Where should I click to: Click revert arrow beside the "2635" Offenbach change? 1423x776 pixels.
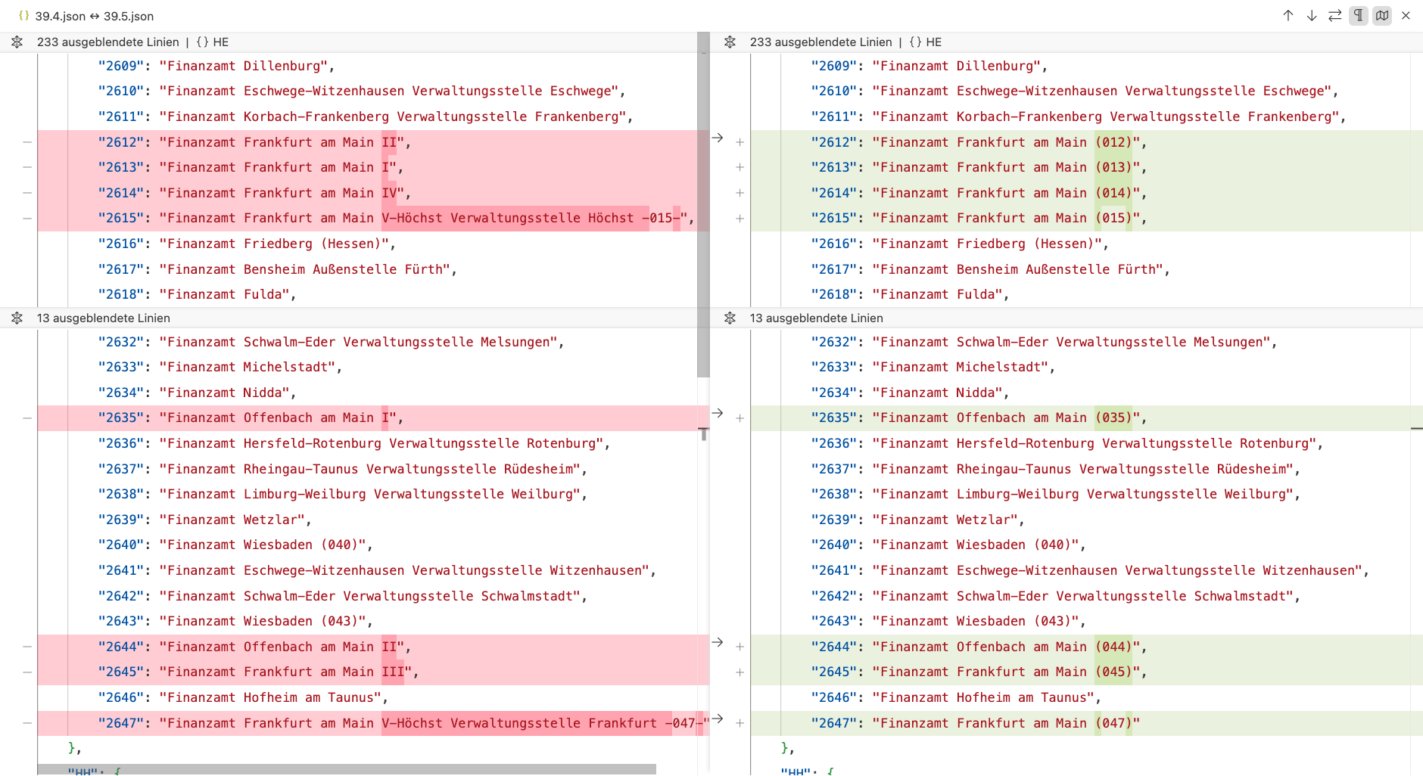click(x=718, y=414)
